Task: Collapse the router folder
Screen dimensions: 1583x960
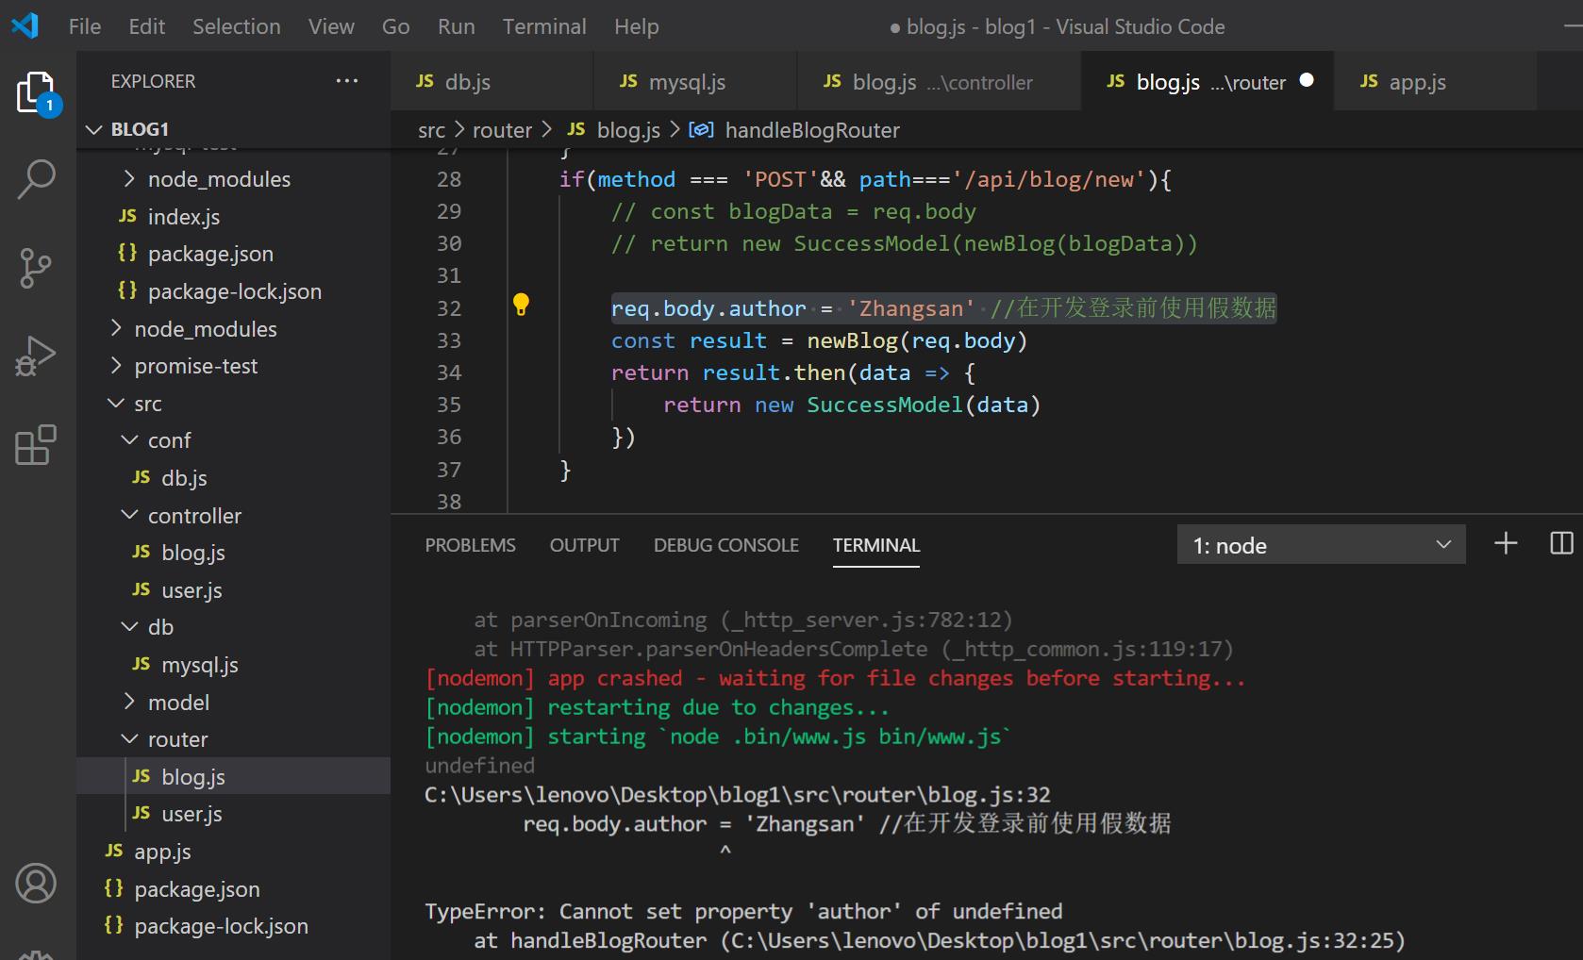Action: [x=130, y=738]
